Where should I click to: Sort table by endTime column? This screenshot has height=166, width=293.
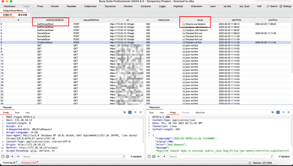pos(273,20)
